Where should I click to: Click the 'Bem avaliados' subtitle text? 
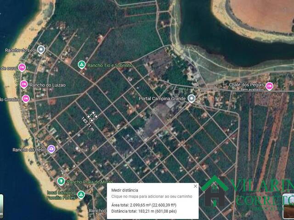click(252, 90)
